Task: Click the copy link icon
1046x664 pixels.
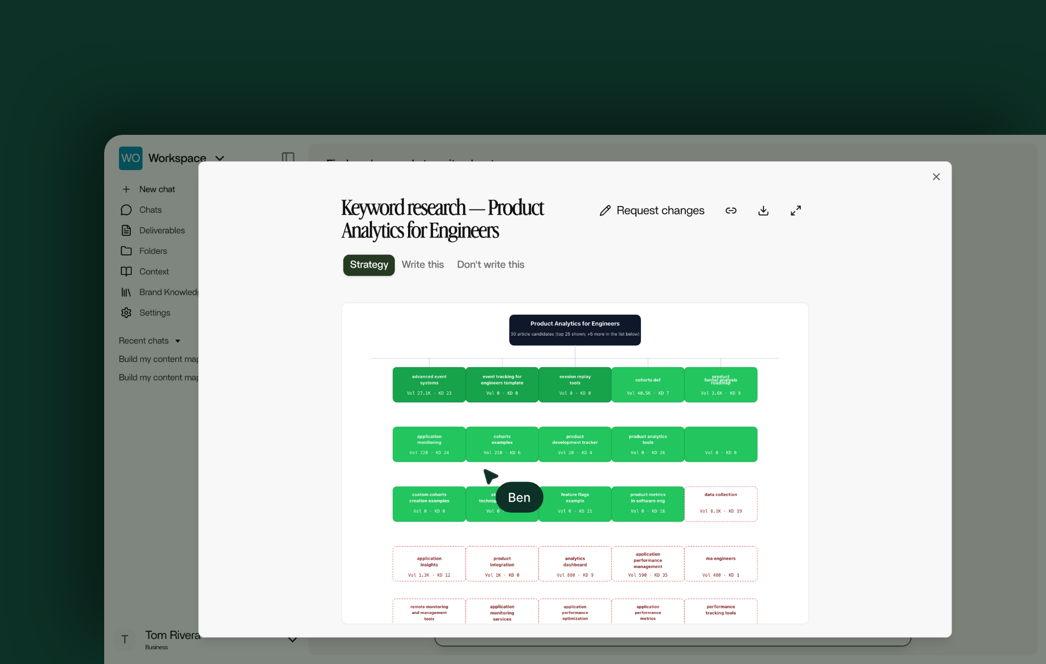Action: click(x=731, y=210)
